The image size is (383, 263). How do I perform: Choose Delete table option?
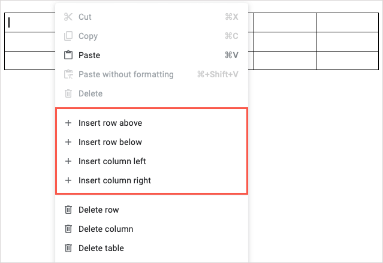coord(101,248)
